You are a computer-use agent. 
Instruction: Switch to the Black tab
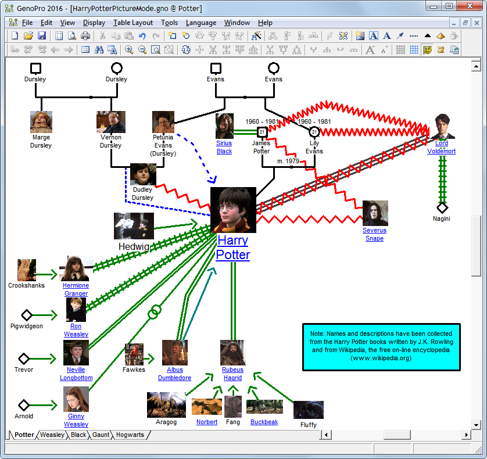pos(78,435)
